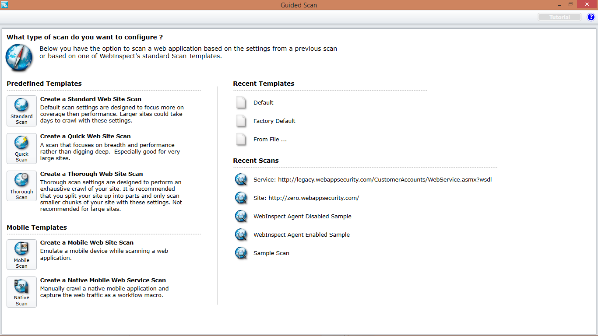Click the Quick Scan icon button
Screen dimensions: 598x336
pyautogui.click(x=21, y=149)
